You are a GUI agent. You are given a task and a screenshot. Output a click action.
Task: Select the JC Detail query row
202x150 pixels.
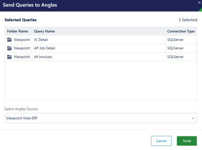point(101,40)
